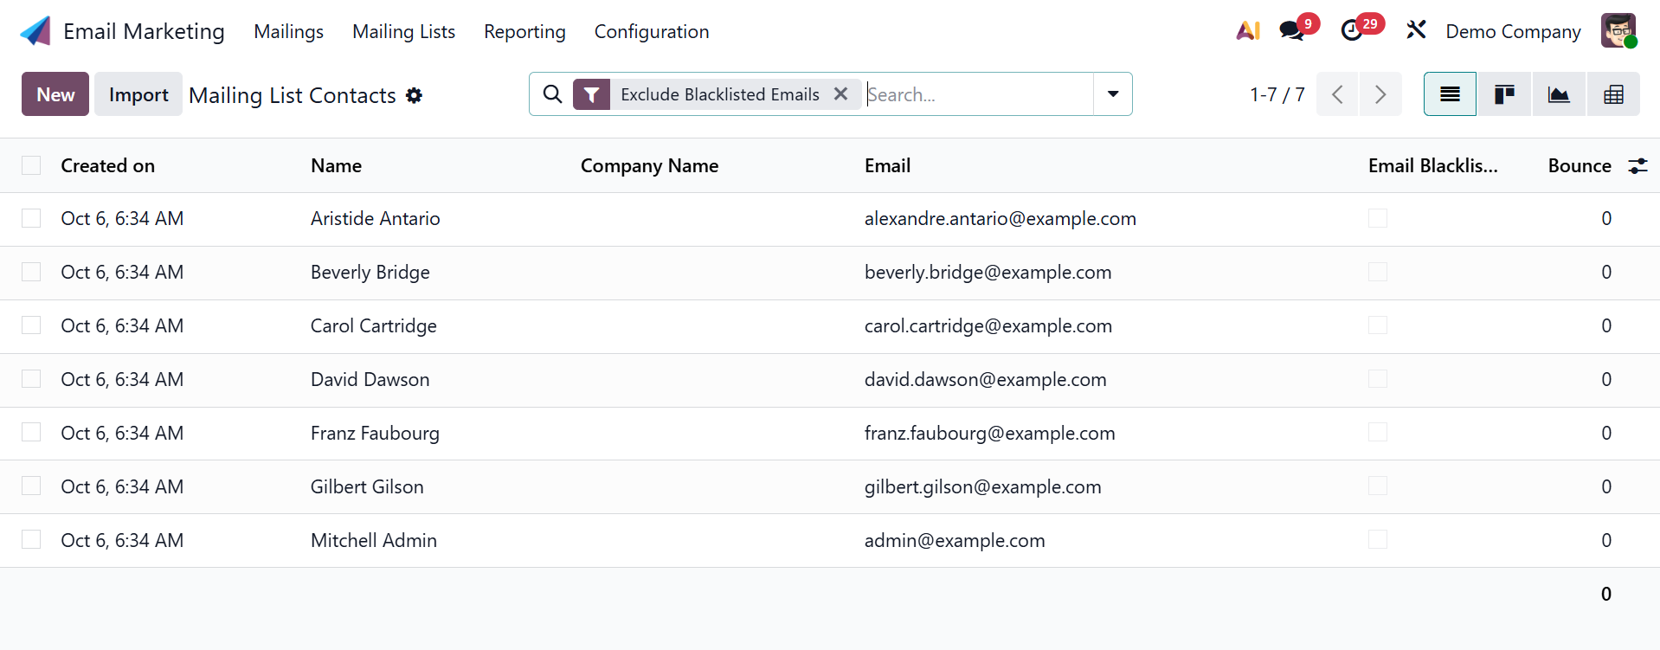Select the David Dawson row checkbox
This screenshot has width=1660, height=650.
[31, 379]
